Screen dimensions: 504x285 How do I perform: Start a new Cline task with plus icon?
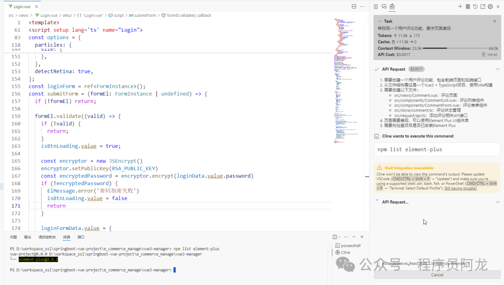460,7
